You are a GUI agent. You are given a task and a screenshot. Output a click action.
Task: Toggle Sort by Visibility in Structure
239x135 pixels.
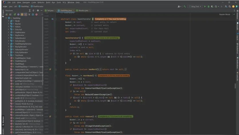(7, 15)
